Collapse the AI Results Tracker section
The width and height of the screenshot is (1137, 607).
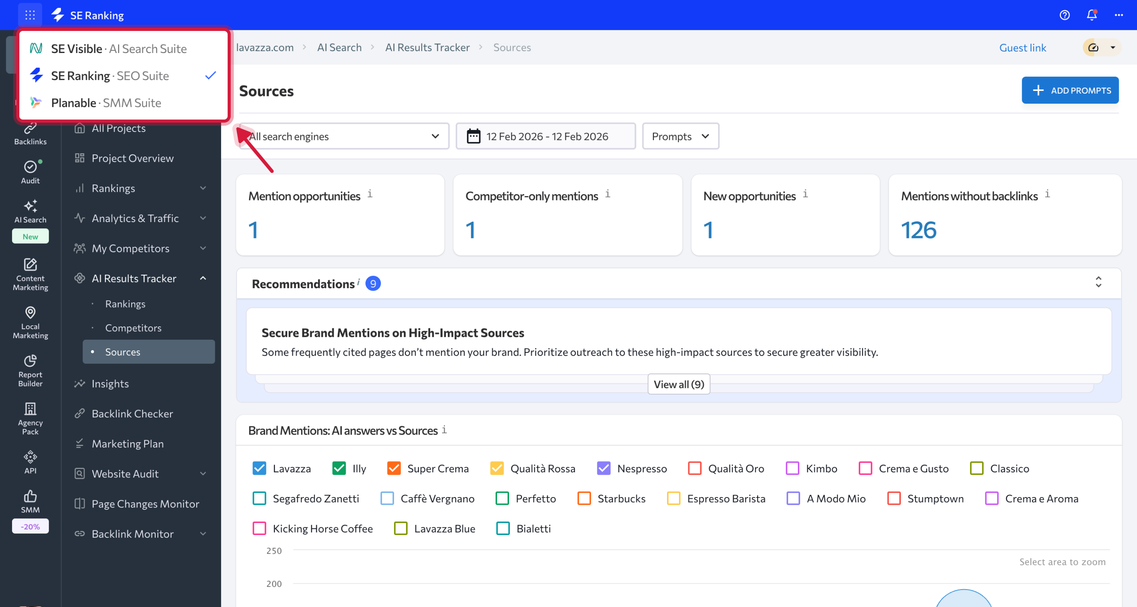(202, 279)
